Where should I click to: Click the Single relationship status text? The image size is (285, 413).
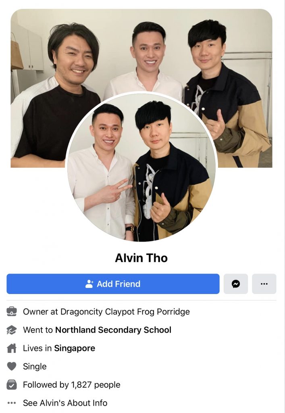pyautogui.click(x=35, y=366)
